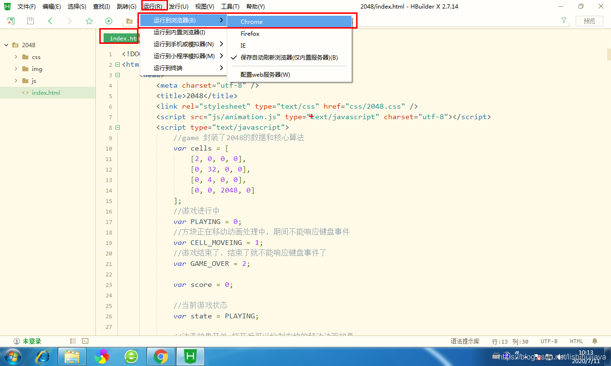Click 语法提示库 in status bar

click(465, 341)
